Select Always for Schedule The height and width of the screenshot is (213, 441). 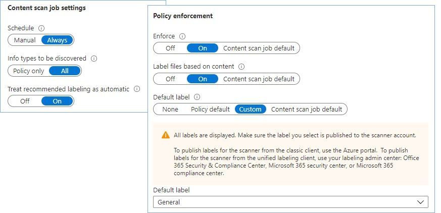[x=57, y=40]
